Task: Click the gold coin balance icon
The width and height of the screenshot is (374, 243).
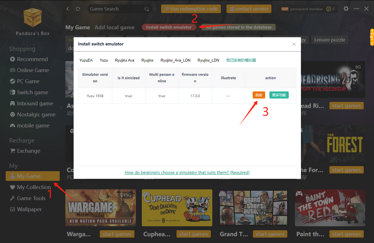Action: [x=328, y=9]
